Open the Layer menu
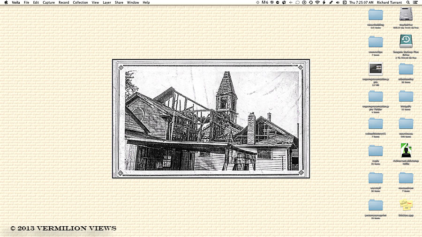Screen dimensions: 422x237 [107, 2]
